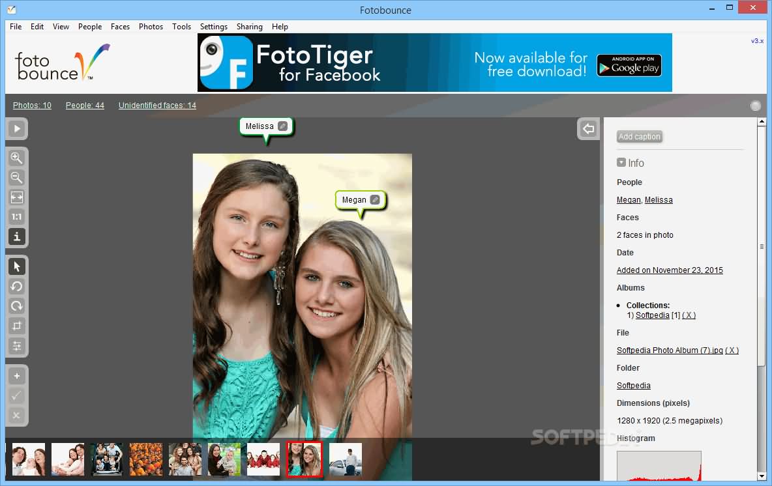Image resolution: width=772 pixels, height=486 pixels.
Task: Click Added on November 23, 2015 link
Action: click(670, 270)
